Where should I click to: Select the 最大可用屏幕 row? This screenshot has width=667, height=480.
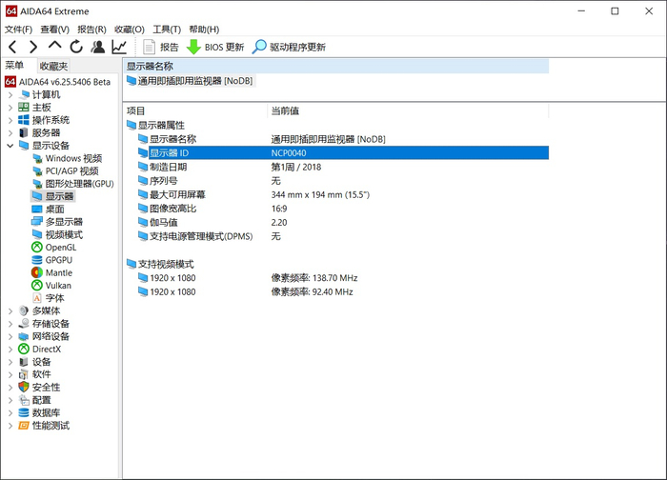click(x=343, y=194)
